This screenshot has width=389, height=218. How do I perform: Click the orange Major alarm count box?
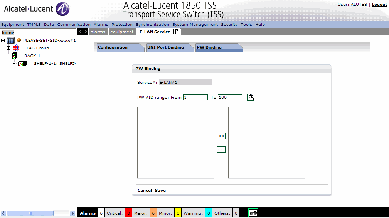pyautogui.click(x=153, y=213)
